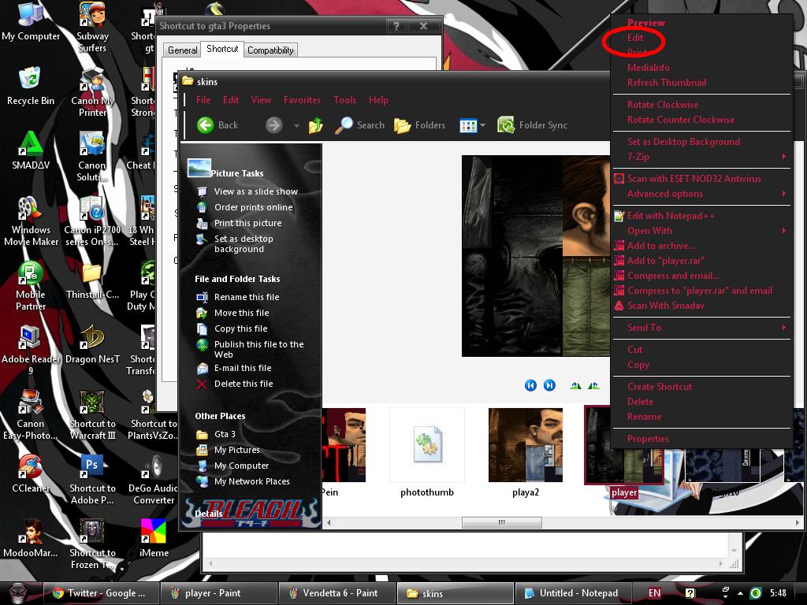Launch Mobile Partner shortcut
Screen dimensions: 807x605
click(31, 286)
